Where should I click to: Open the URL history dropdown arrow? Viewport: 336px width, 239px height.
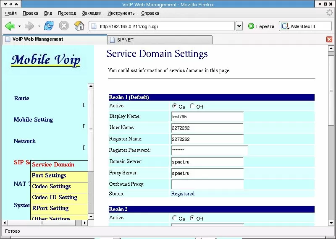point(239,26)
